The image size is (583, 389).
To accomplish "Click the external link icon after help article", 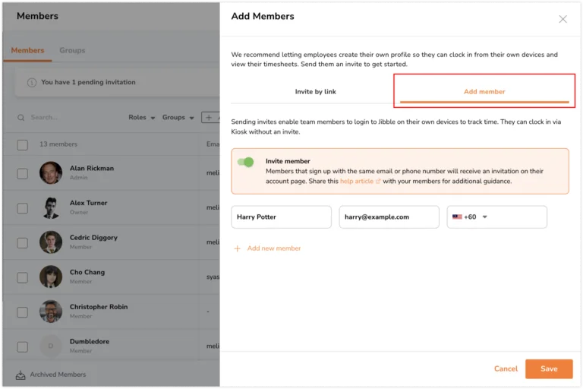I will point(378,182).
